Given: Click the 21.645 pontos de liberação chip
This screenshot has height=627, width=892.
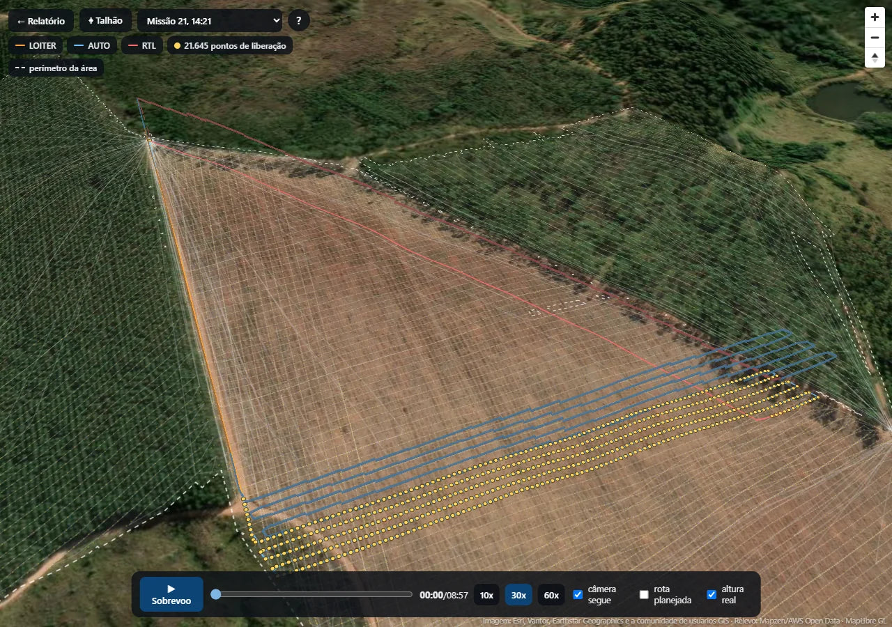Looking at the screenshot, I should click(x=230, y=46).
